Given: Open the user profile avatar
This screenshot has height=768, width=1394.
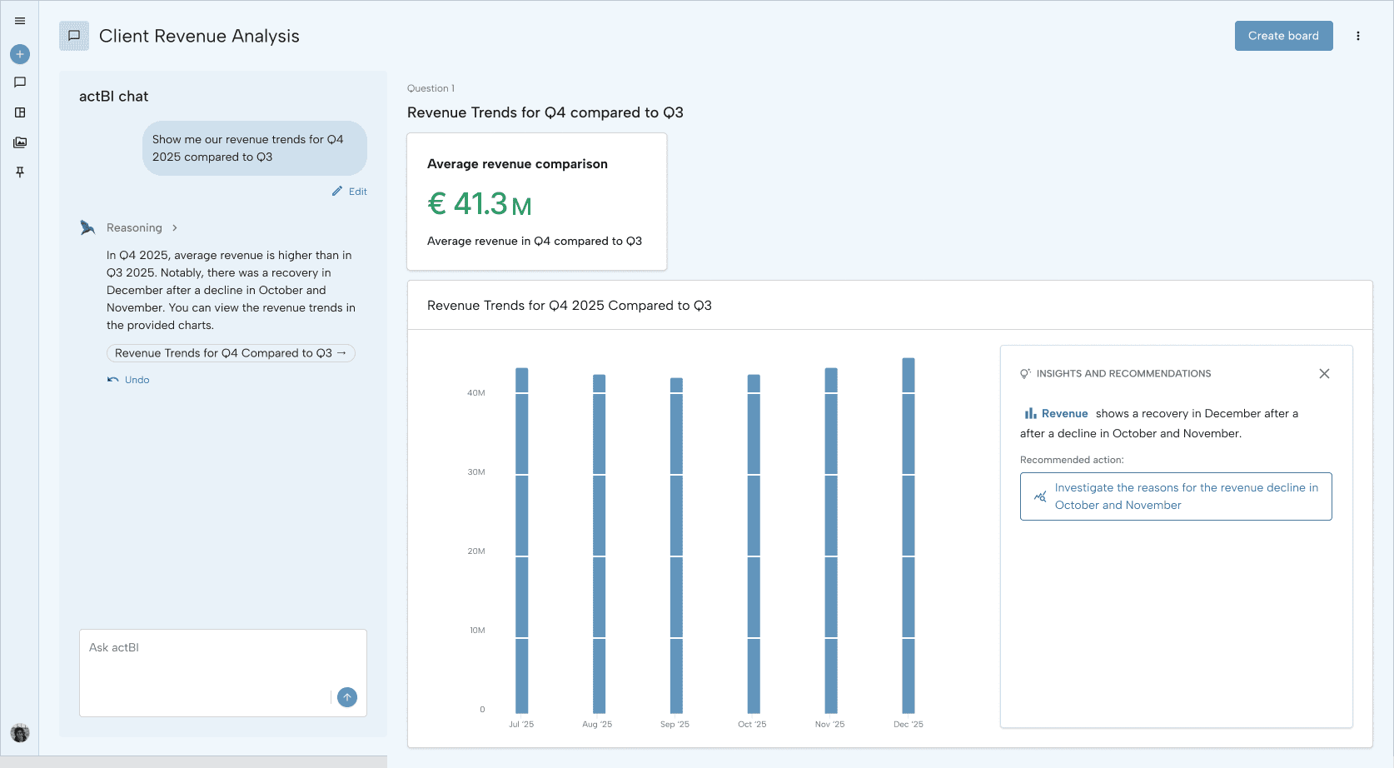Looking at the screenshot, I should click(20, 733).
